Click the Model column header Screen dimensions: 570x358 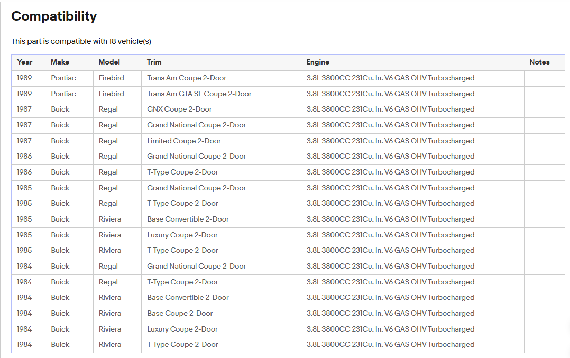[109, 62]
